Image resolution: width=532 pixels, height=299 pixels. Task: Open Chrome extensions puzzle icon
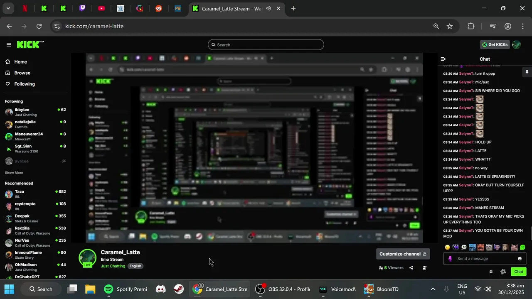coord(471,26)
